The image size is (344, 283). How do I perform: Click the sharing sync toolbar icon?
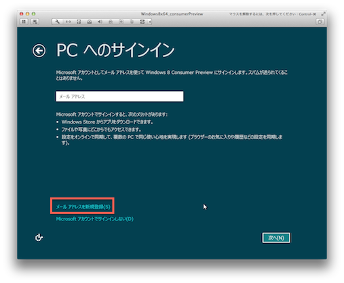pyautogui.click(x=142, y=22)
